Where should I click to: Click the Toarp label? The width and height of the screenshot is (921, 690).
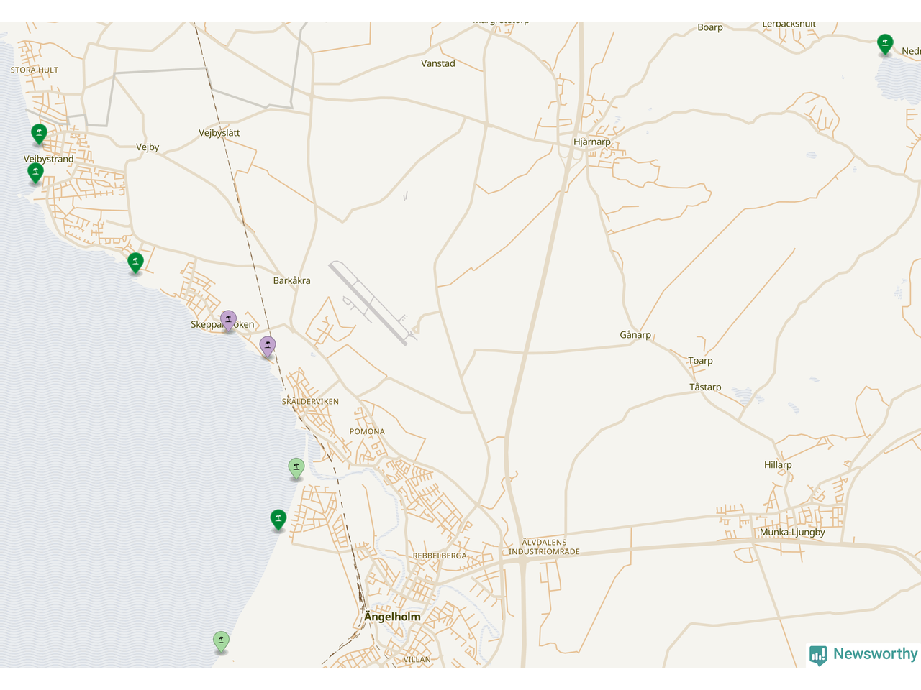pos(700,361)
